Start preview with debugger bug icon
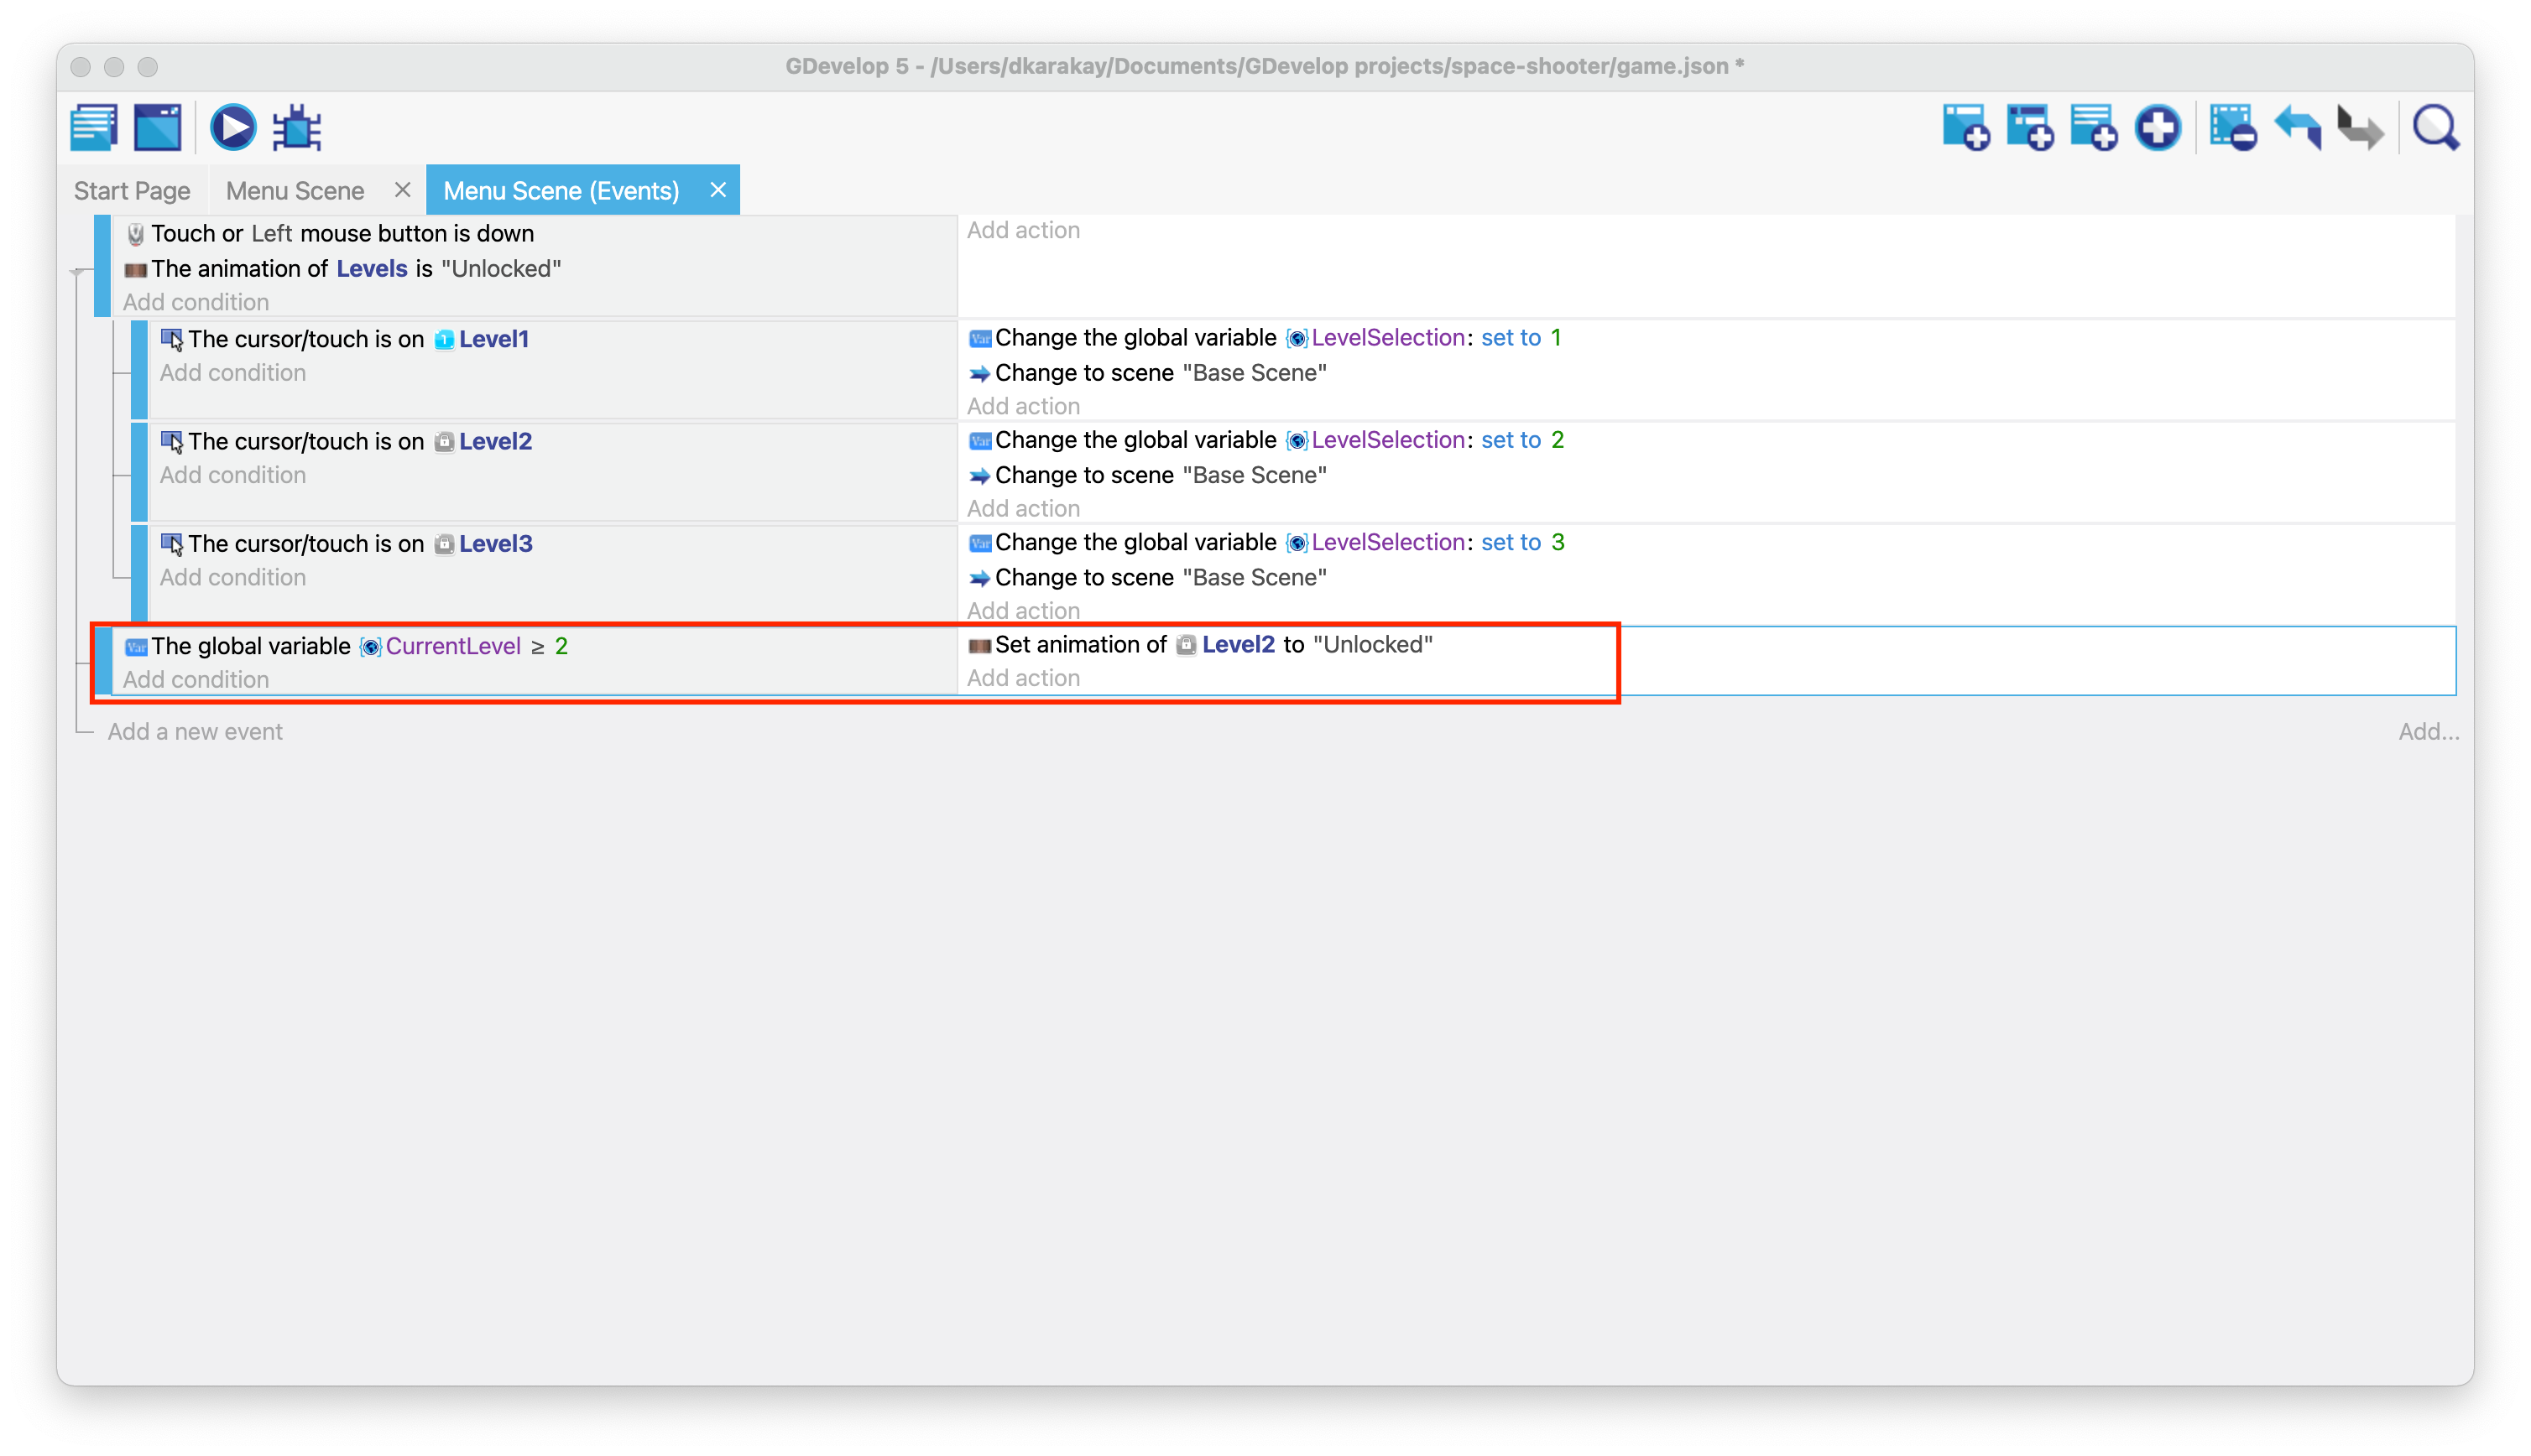This screenshot has height=1456, width=2531. pos(297,128)
